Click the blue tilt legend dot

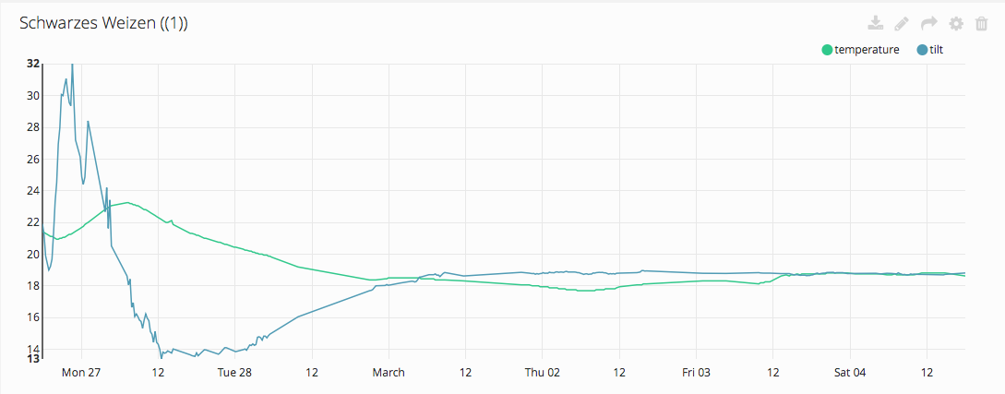point(923,50)
